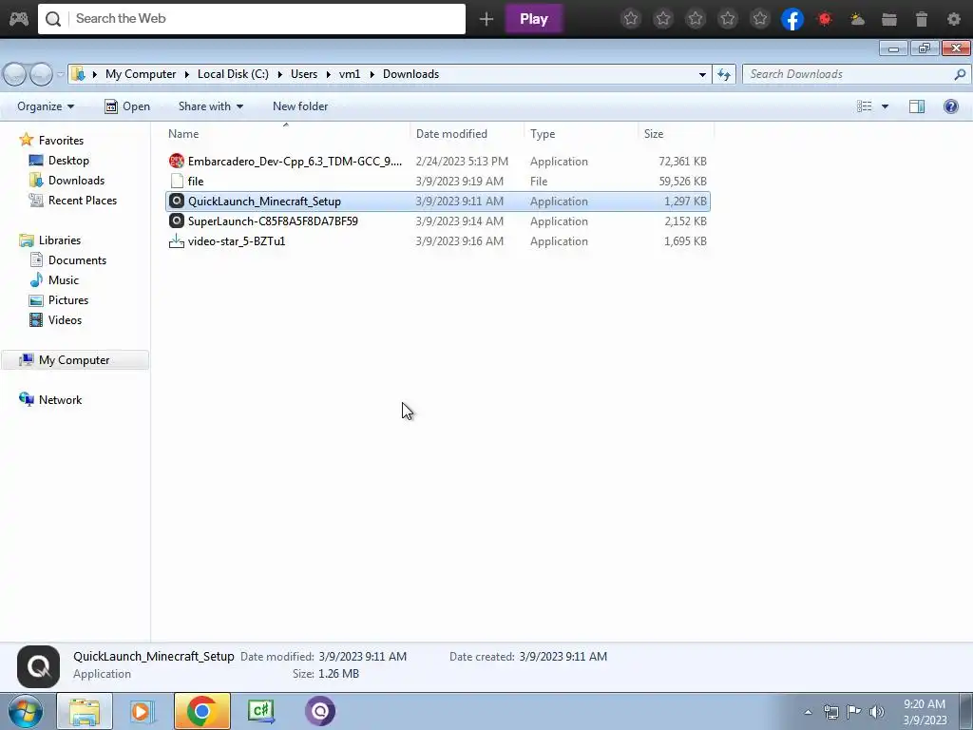Sort by the Size column header
Screen dimensions: 973x730
677,133
